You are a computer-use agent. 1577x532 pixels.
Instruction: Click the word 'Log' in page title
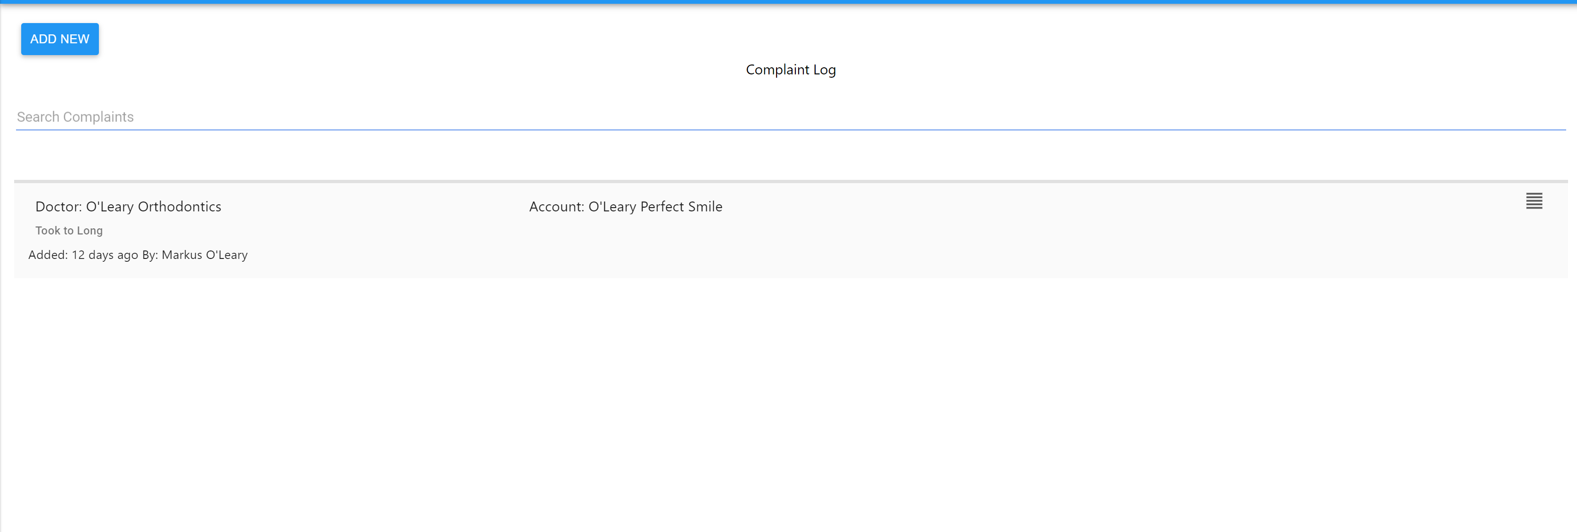pos(824,70)
